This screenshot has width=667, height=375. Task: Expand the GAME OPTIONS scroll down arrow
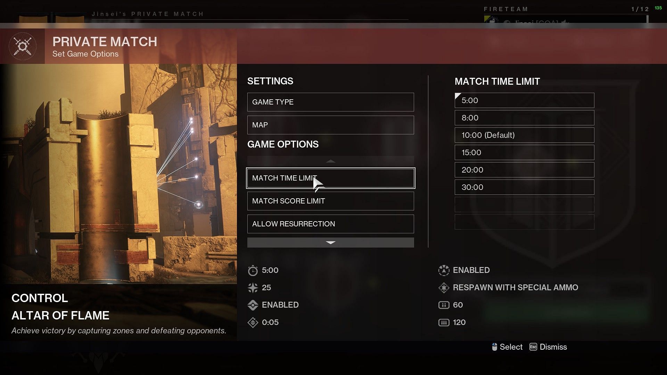(x=330, y=242)
